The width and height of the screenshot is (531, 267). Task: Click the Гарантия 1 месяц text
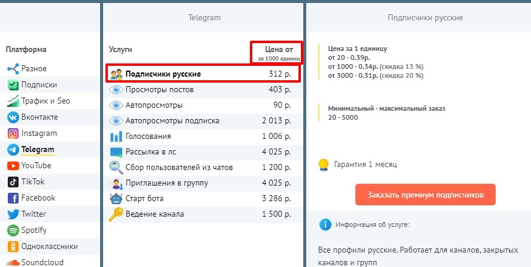[366, 165]
